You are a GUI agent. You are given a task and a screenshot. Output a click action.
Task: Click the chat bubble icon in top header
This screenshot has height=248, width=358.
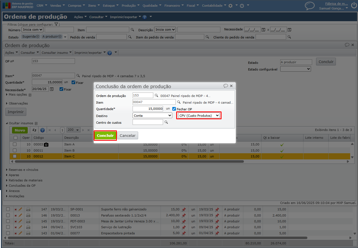pos(309,6)
